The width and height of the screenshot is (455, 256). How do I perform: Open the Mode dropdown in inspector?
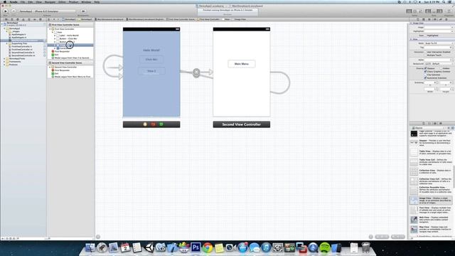(439, 43)
